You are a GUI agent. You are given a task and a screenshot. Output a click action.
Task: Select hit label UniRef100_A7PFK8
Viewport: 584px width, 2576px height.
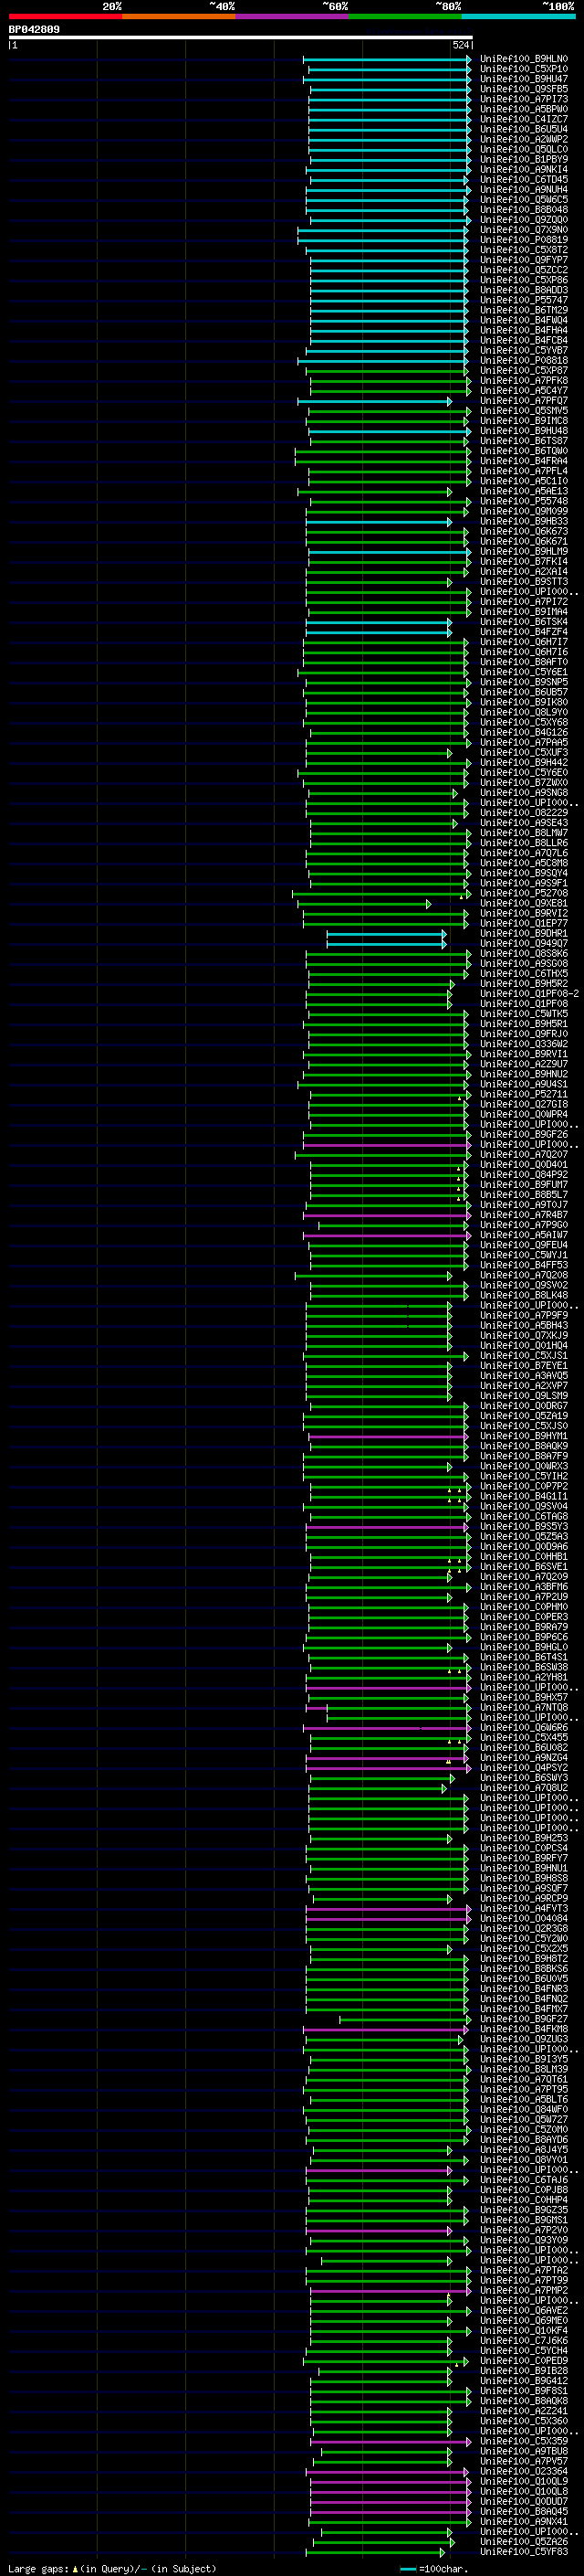click(524, 380)
